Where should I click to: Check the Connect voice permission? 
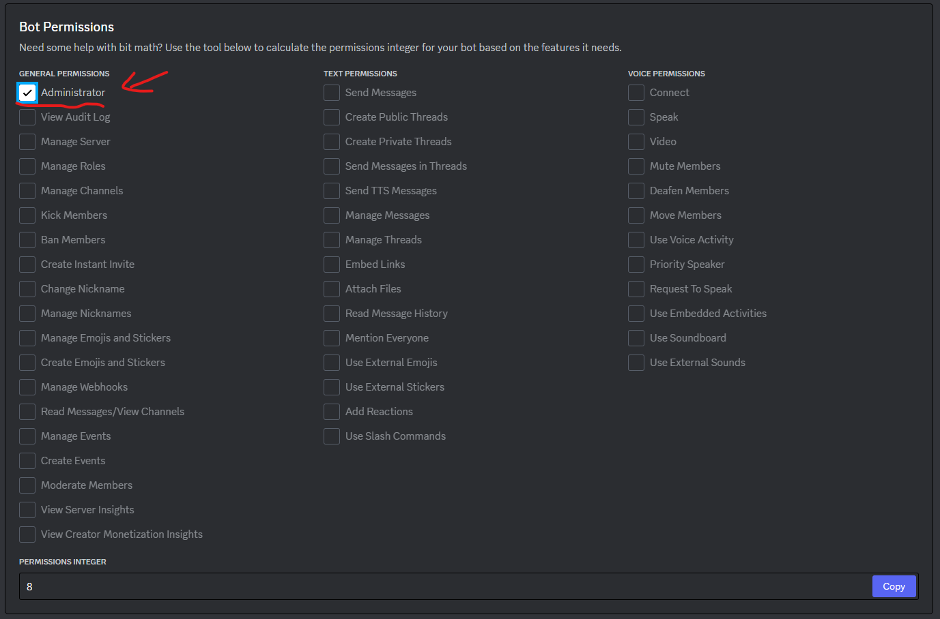pyautogui.click(x=636, y=92)
